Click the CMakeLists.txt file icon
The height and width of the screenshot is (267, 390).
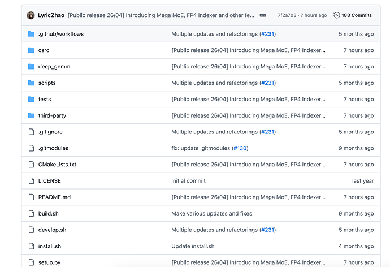coord(31,165)
